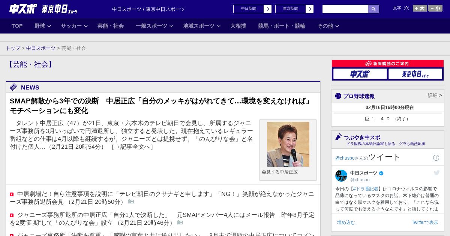Image resolution: width=450 pixels, height=236 pixels.
Task: Click the red bullet beside 中居劇場だ! article
Action: pyautogui.click(x=12, y=194)
